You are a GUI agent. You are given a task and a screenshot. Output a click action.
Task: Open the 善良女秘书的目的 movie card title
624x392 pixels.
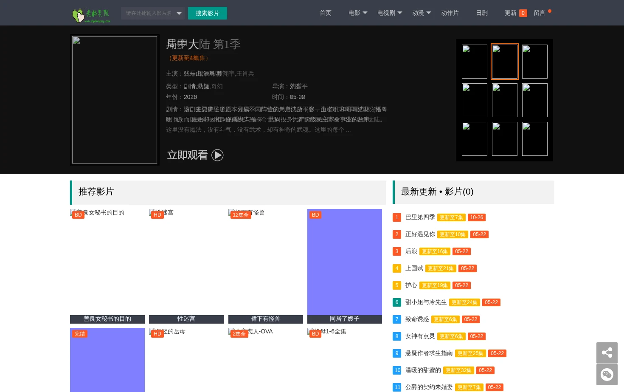tap(107, 319)
